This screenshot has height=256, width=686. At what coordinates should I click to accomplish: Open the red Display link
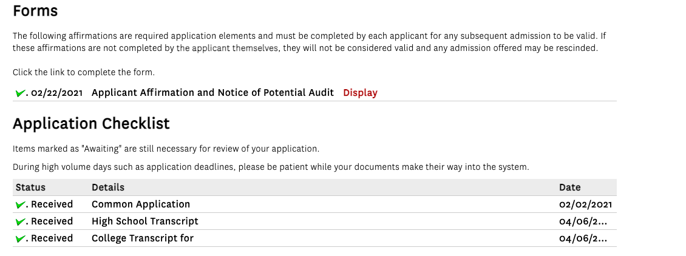[x=360, y=93]
